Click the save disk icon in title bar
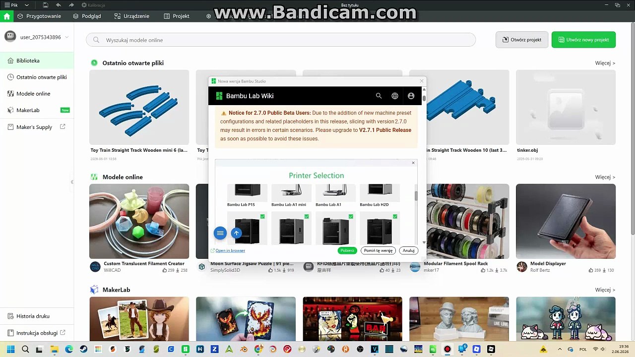 click(x=46, y=5)
